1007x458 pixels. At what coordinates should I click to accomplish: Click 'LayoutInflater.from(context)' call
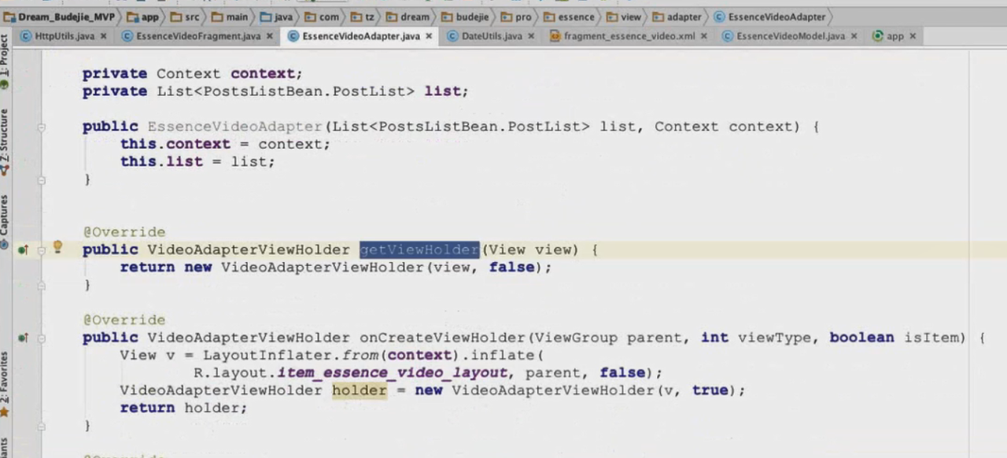tap(330, 355)
